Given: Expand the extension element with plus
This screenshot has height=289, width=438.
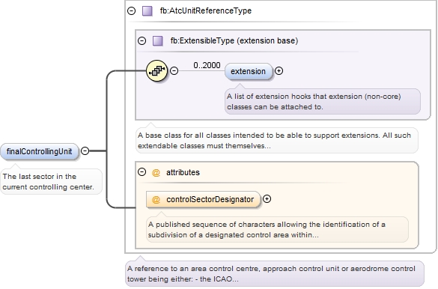Looking at the screenshot, I should coord(279,71).
